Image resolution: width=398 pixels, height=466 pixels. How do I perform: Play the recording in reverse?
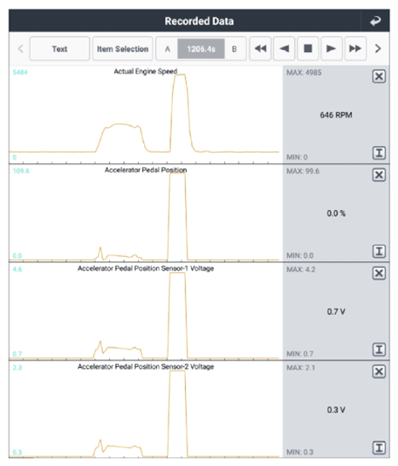[x=284, y=49]
